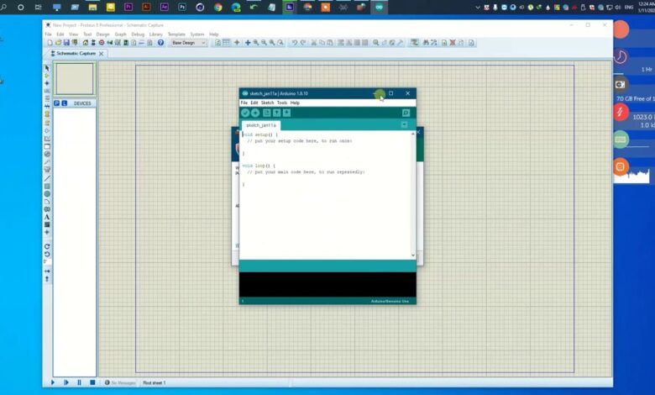Click Proteus Rotate Anti-Clockwise icon
This screenshot has height=395, width=655.
click(x=47, y=254)
